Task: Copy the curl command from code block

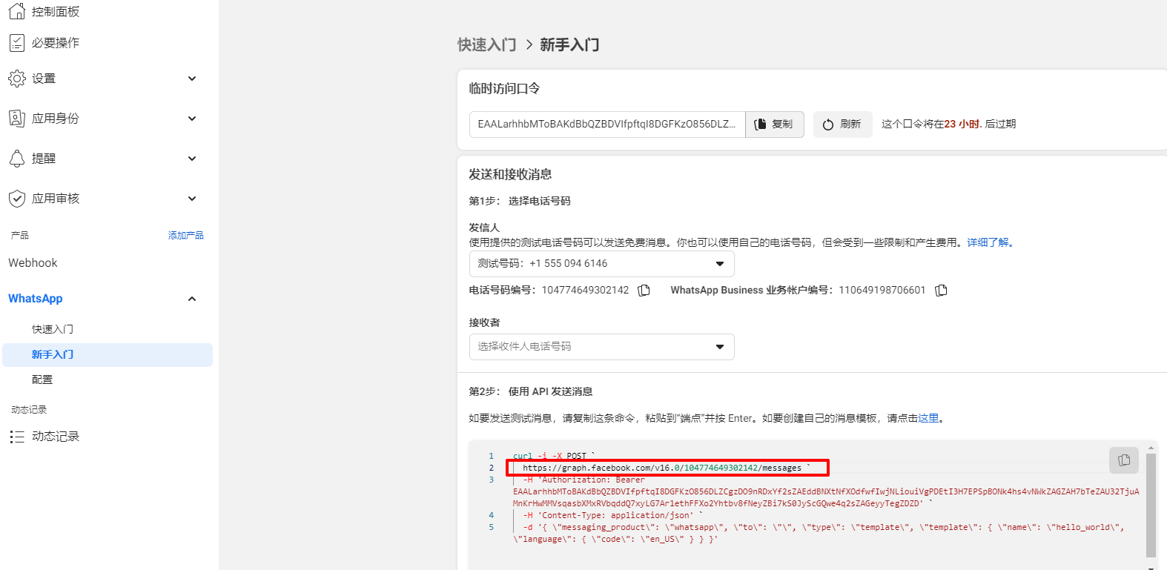Action: (1123, 460)
